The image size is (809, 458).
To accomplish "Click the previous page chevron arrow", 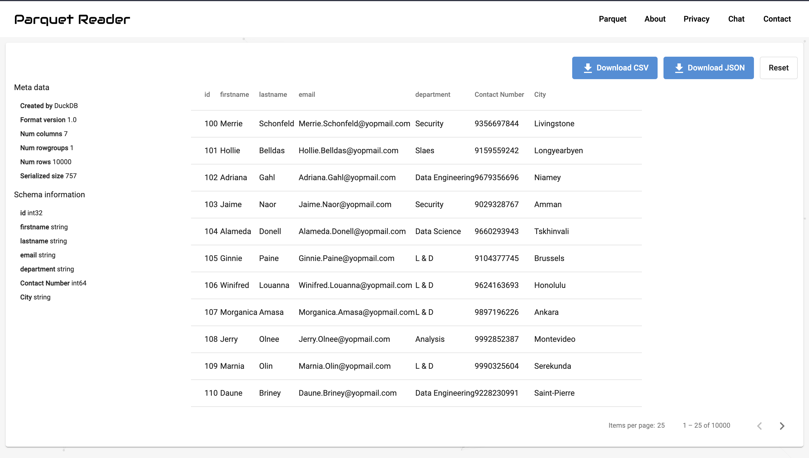I will point(760,426).
